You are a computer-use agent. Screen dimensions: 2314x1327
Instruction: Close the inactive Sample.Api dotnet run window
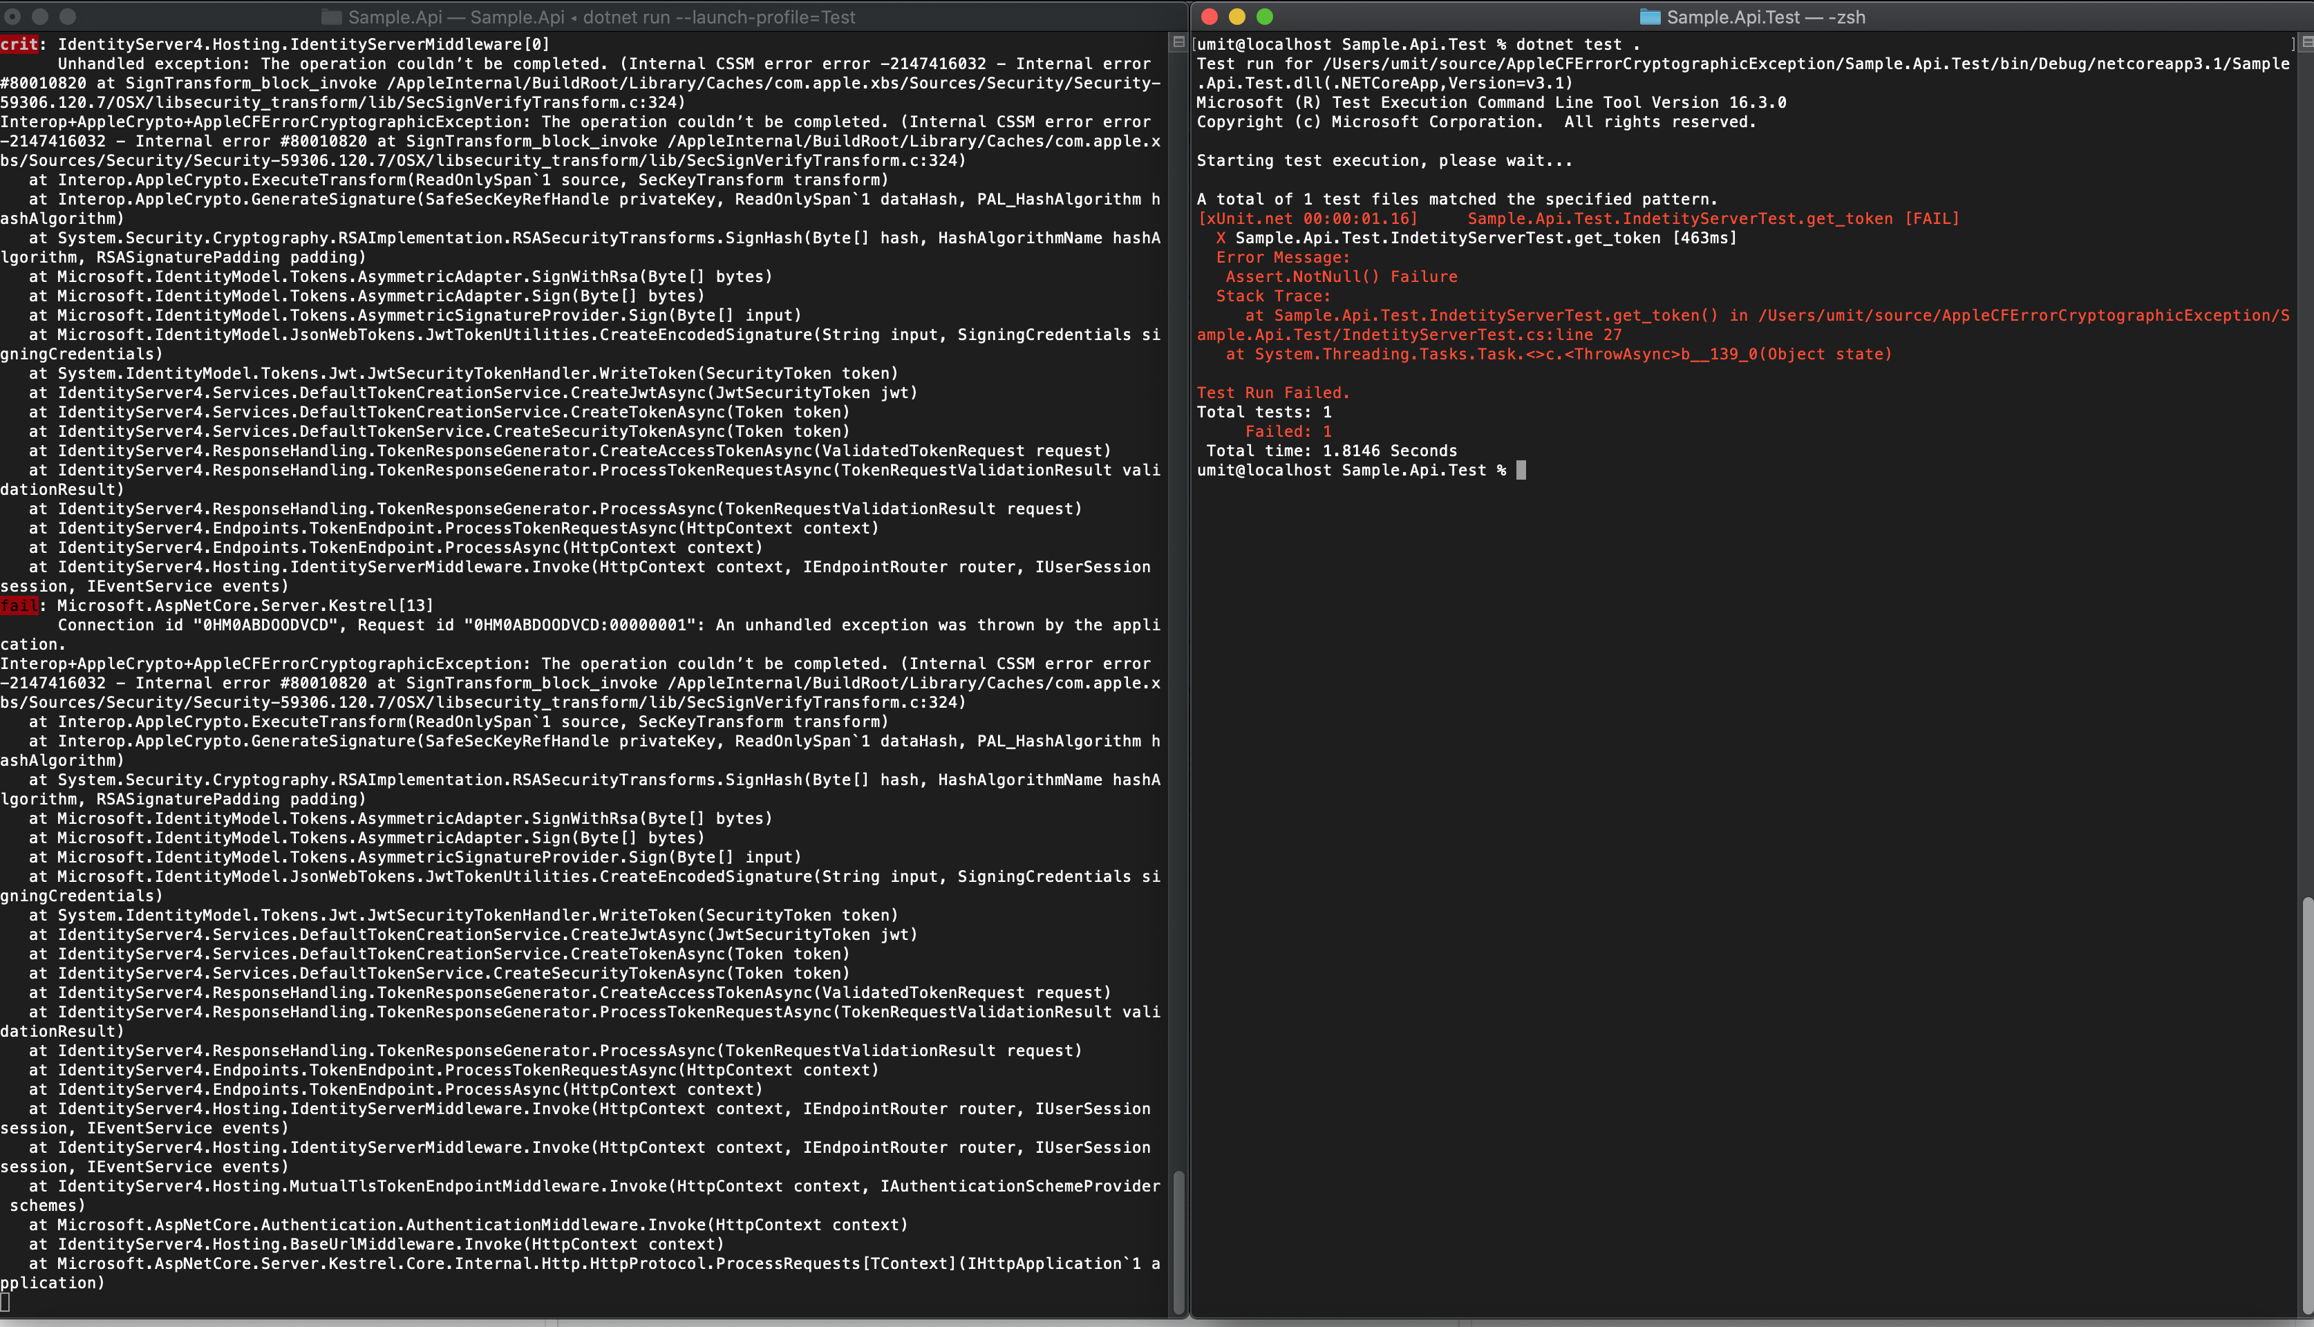[12, 17]
